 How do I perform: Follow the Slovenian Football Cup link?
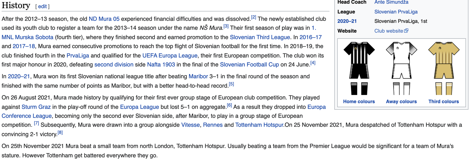coord(249,65)
